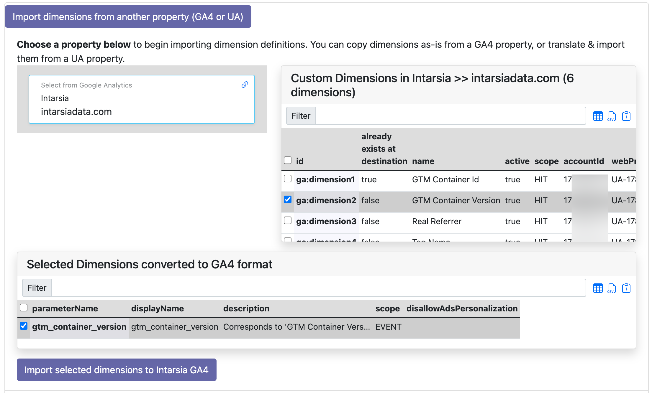Image resolution: width=652 pixels, height=393 pixels.
Task: Uncheck the ga:dimension2 GTM Container Version checkbox
Action: (x=287, y=199)
